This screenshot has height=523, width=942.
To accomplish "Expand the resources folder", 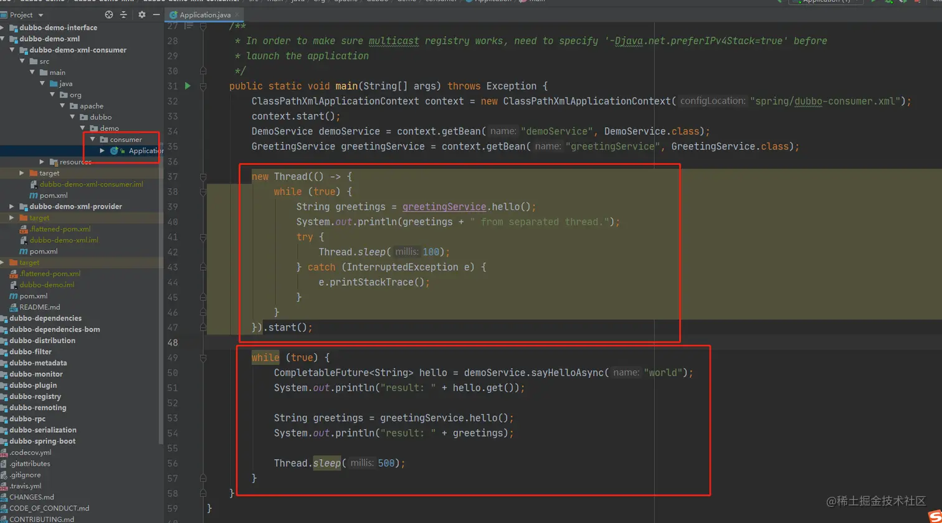I will [42, 162].
